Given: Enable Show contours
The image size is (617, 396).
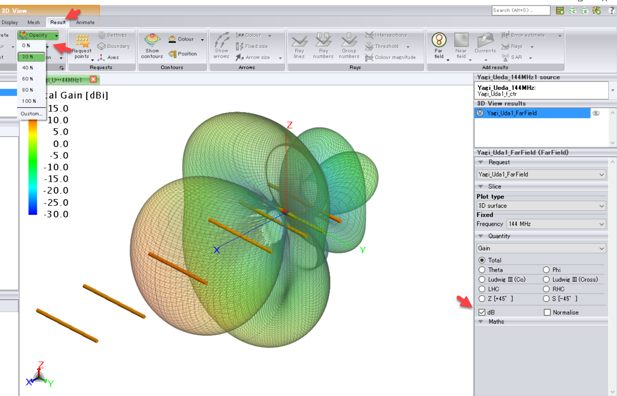Looking at the screenshot, I should point(152,46).
